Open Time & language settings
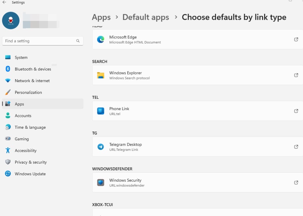 point(30,127)
